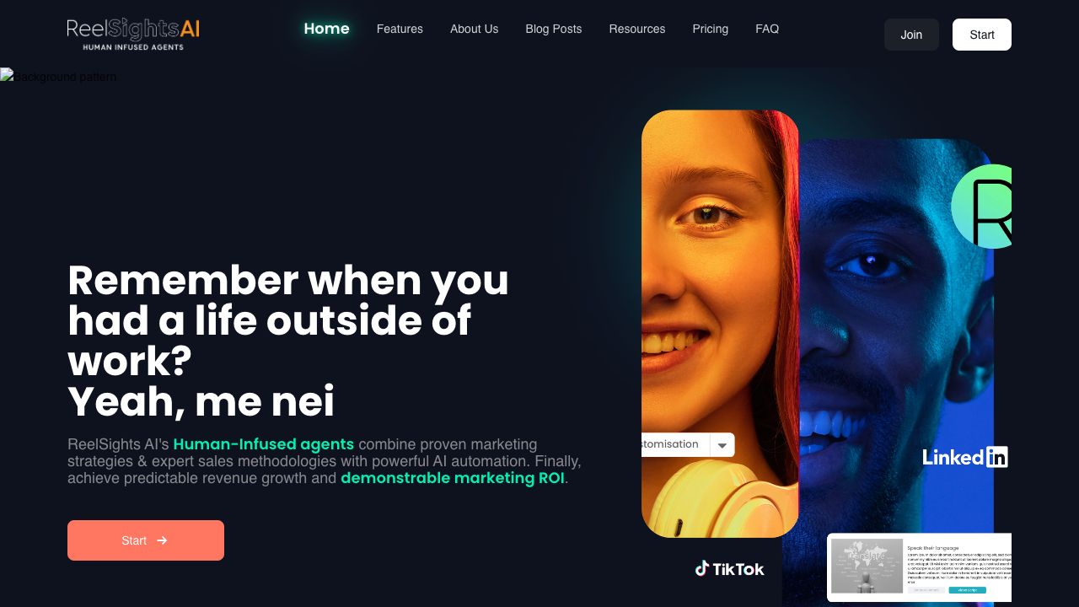
Task: Go to Features page
Action: [x=400, y=29]
